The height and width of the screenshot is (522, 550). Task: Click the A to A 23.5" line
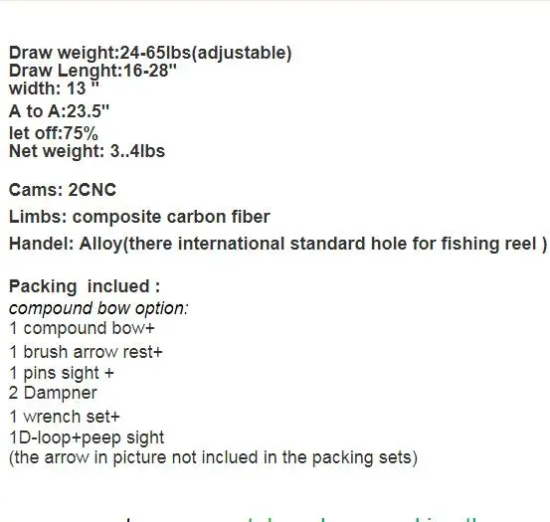click(59, 111)
